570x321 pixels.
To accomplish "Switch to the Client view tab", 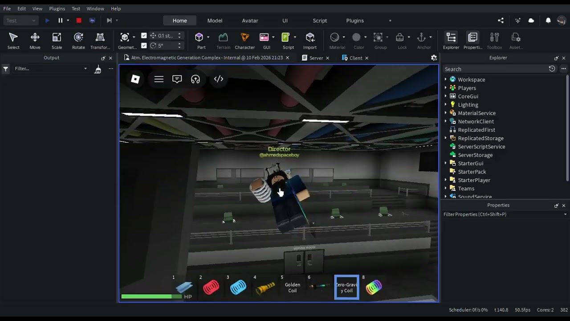I will click(355, 58).
